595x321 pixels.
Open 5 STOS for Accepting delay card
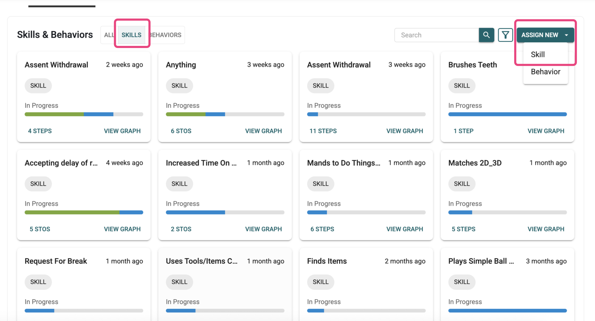pyautogui.click(x=40, y=229)
